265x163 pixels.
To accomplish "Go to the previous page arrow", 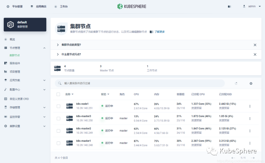I will pyautogui.click(x=233, y=158).
